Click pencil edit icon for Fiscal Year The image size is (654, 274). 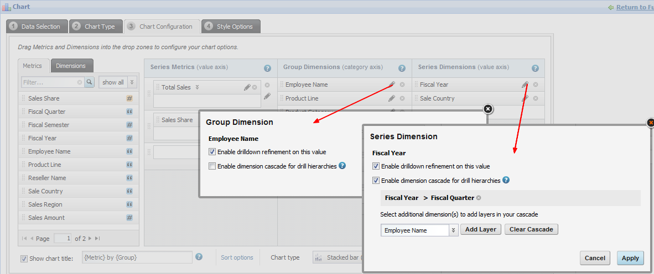525,85
